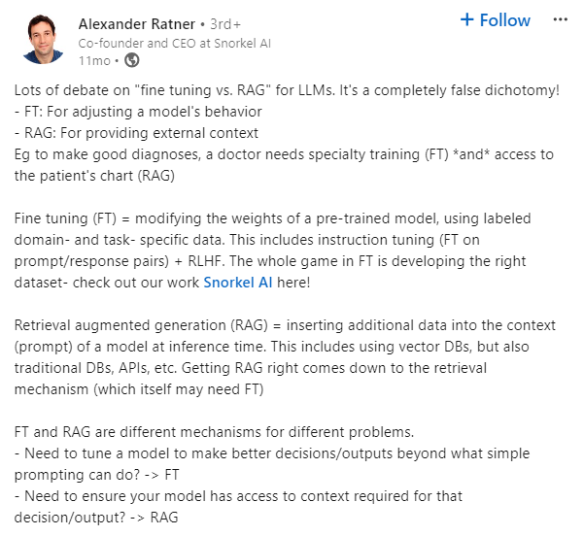Open Alexander Ratner's profile photo
Image resolution: width=584 pixels, height=536 pixels.
tap(41, 41)
